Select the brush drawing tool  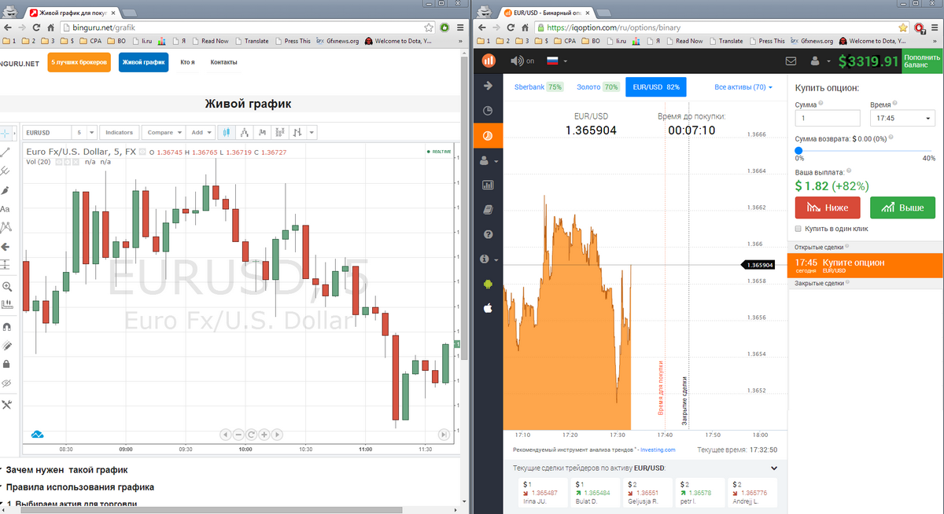coord(6,190)
